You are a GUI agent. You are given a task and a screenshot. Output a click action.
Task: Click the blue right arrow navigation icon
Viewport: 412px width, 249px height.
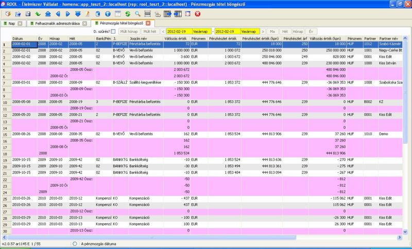click(x=67, y=13)
